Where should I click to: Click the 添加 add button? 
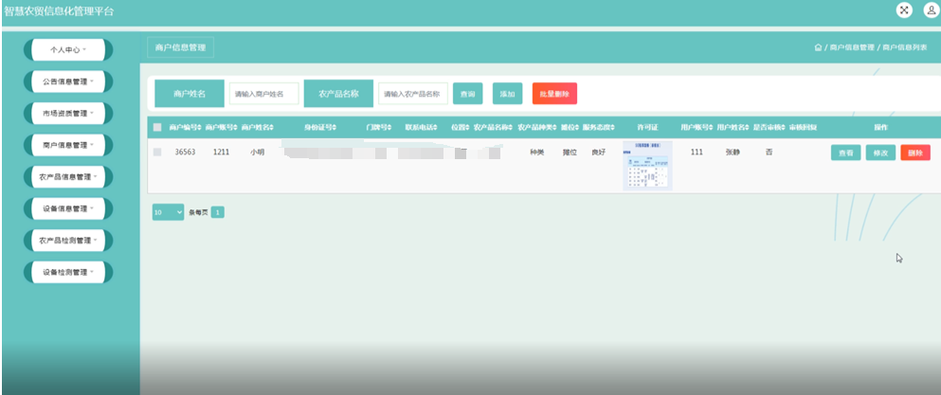pos(508,94)
